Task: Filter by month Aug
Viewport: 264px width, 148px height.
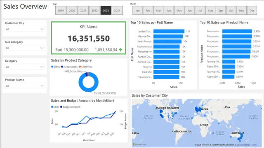Action: click(210, 10)
